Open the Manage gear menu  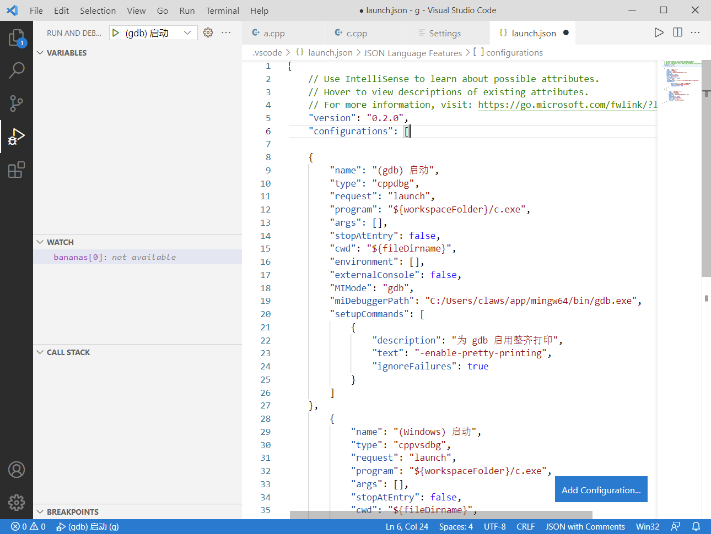point(17,502)
